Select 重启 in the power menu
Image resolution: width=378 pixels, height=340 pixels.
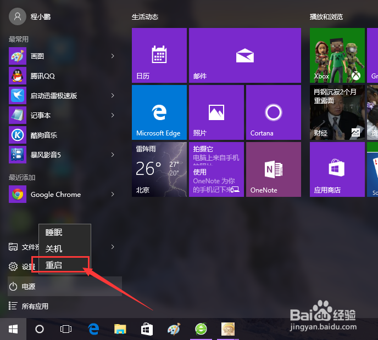65,265
